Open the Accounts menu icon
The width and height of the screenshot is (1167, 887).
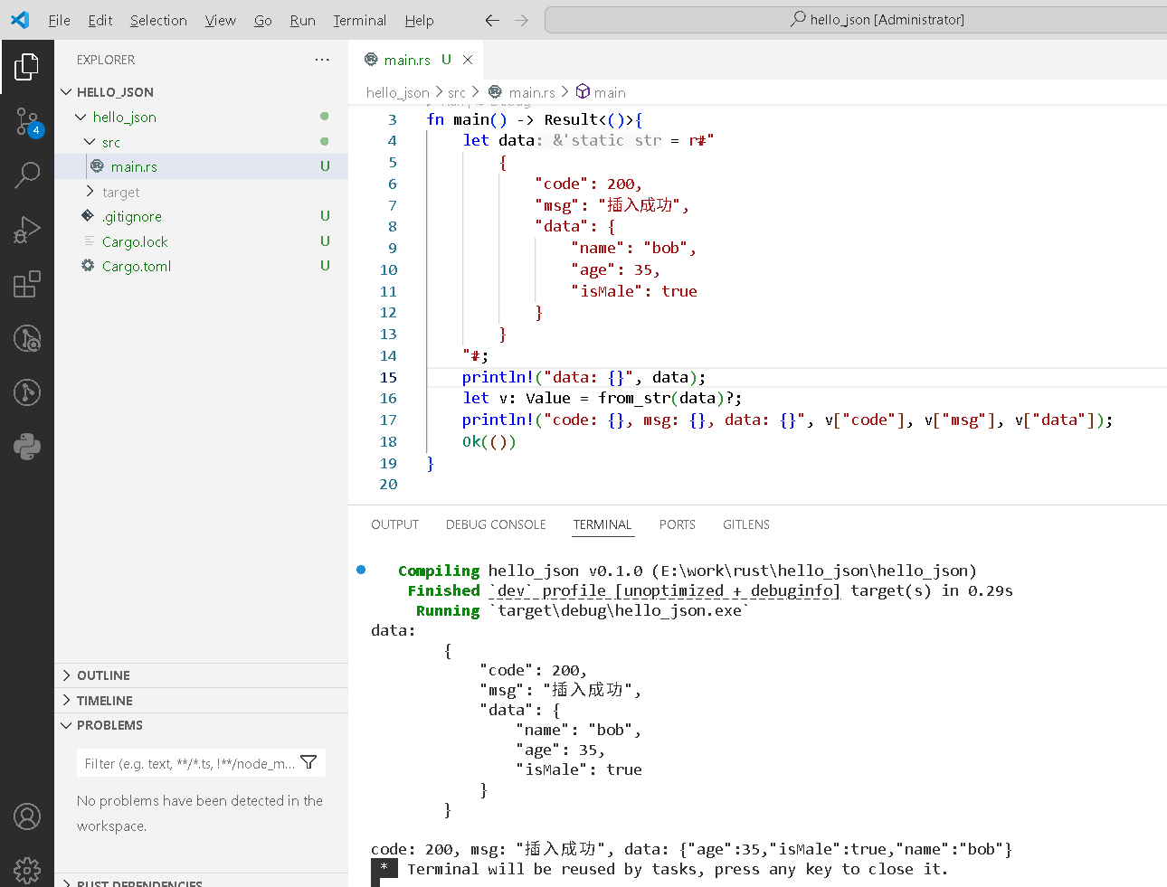(x=27, y=816)
